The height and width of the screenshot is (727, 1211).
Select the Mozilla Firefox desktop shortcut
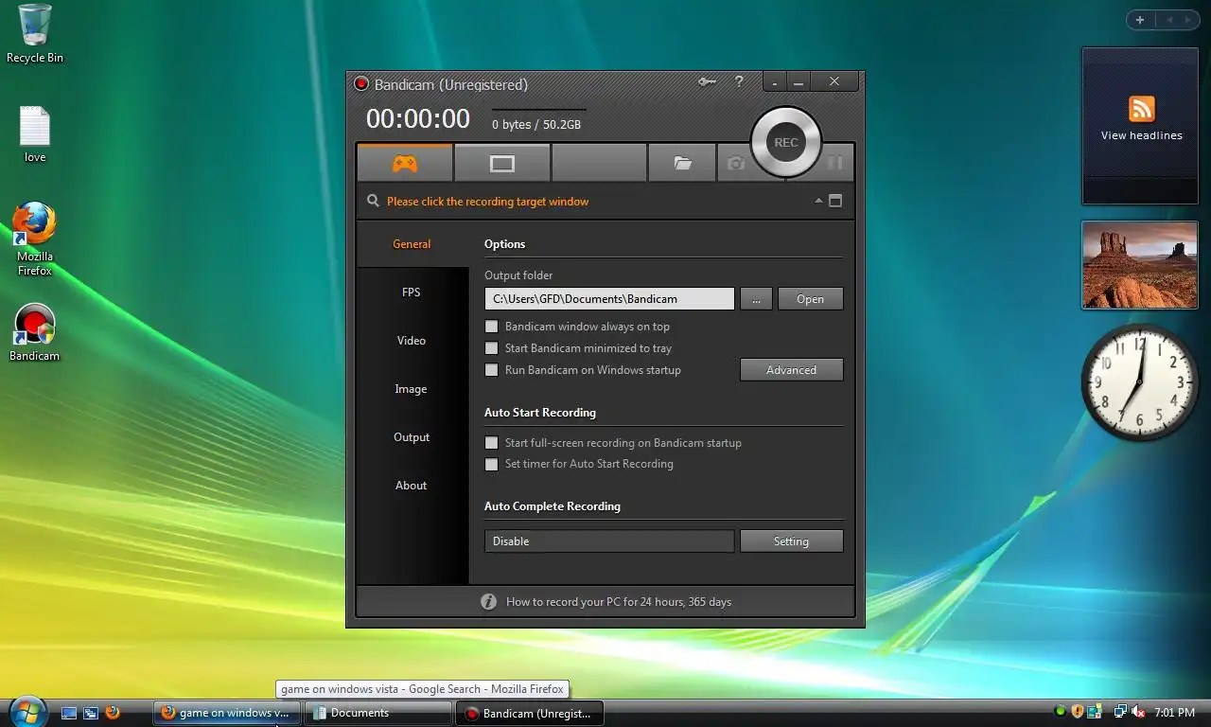(x=35, y=239)
